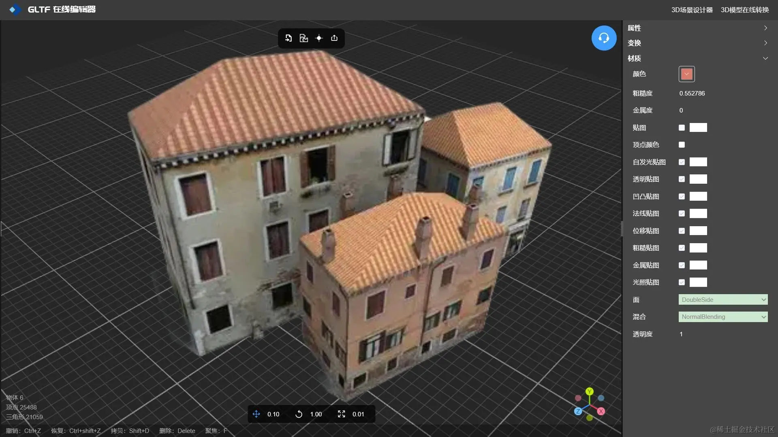
Task: Open the 3D模型在线转换 menu link
Action: (744, 10)
